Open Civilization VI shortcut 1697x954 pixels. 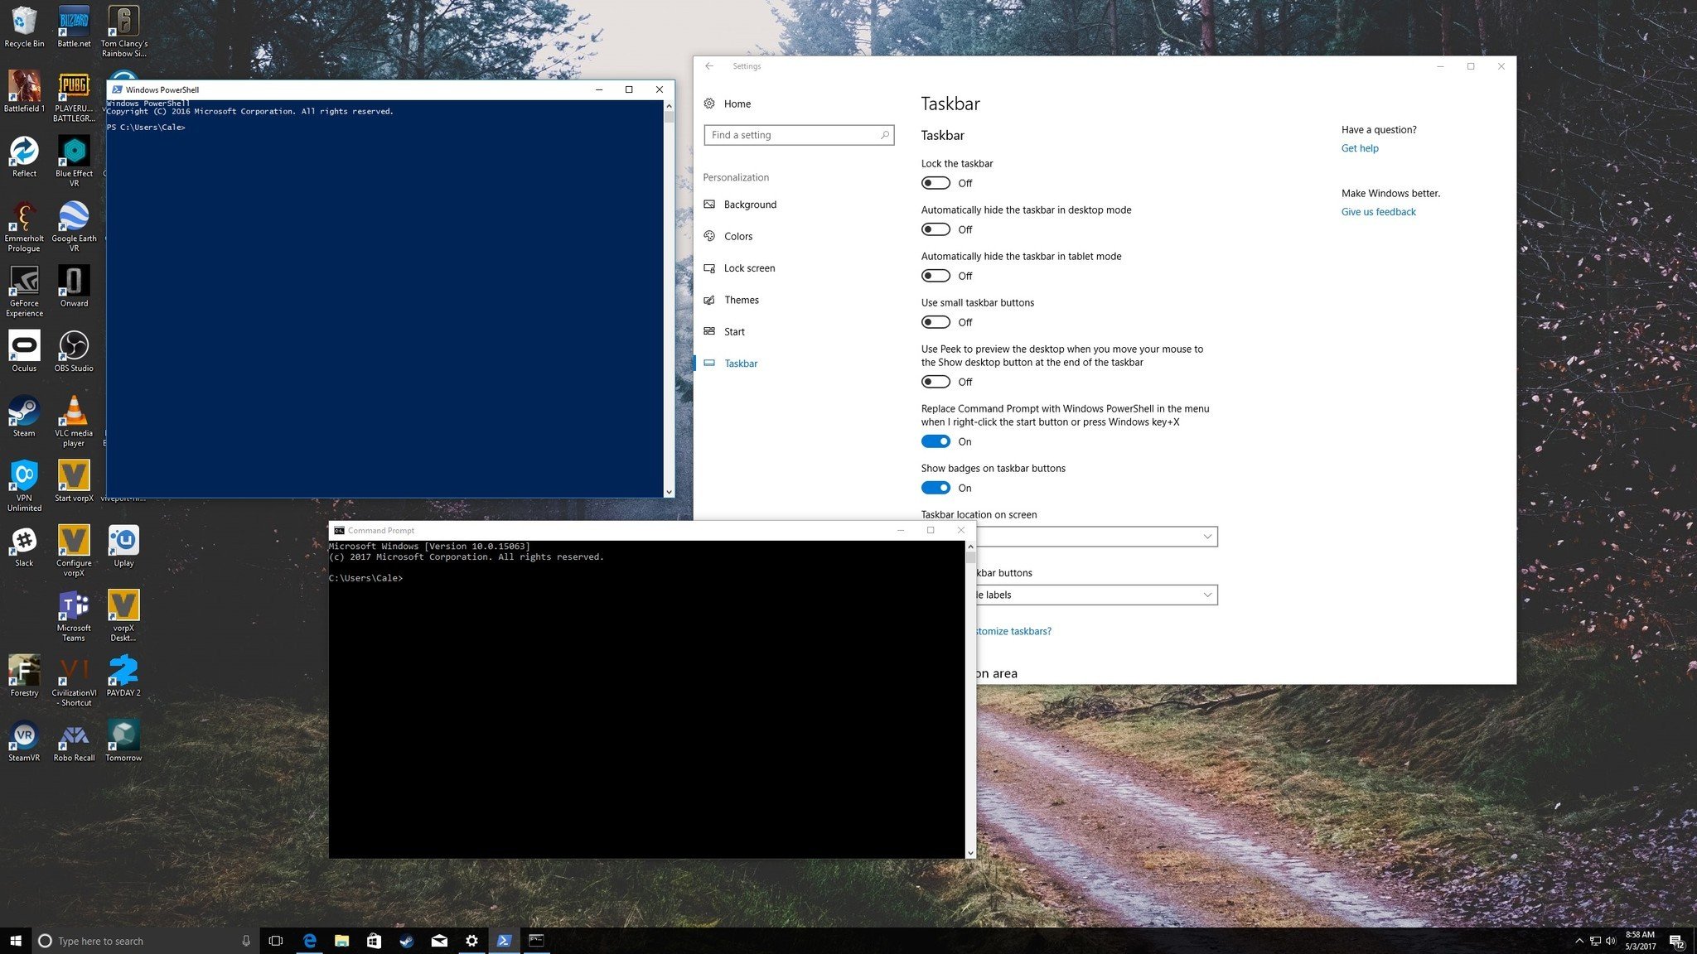[x=74, y=673]
